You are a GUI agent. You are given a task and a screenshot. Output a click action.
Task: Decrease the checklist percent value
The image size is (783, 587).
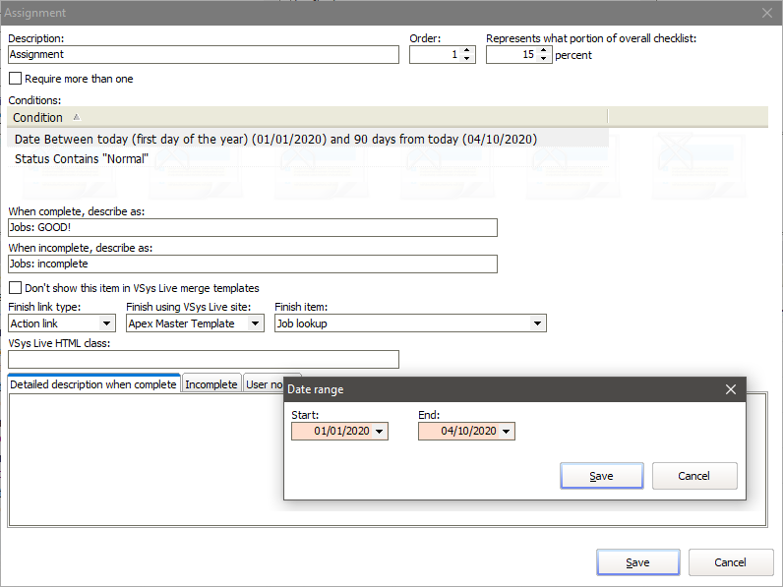(x=544, y=59)
